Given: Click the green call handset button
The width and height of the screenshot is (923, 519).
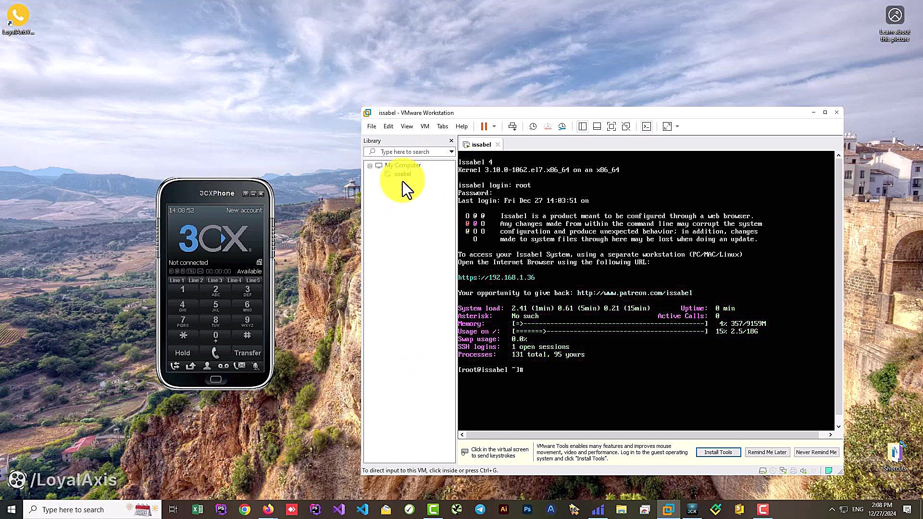Looking at the screenshot, I should pyautogui.click(x=215, y=353).
